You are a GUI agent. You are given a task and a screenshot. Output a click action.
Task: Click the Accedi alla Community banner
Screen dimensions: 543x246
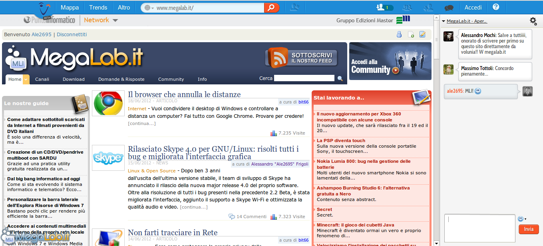[390, 61]
